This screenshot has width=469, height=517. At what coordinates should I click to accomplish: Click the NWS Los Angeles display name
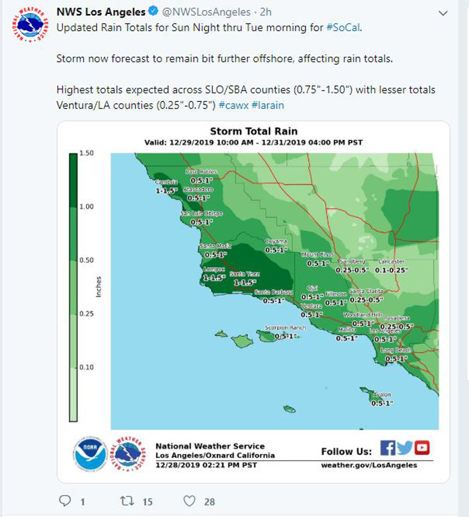coord(100,12)
